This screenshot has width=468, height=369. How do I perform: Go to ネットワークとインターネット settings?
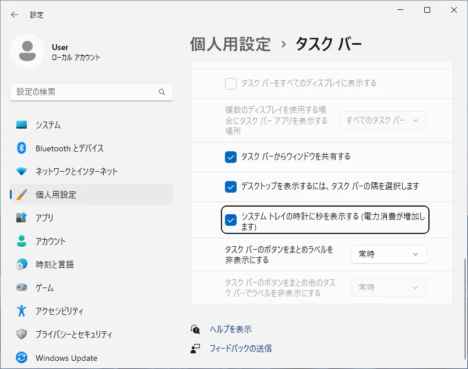(x=92, y=171)
